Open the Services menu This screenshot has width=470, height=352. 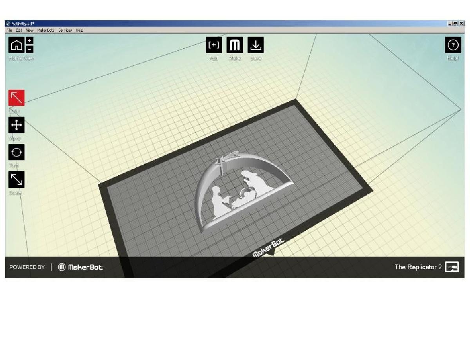[x=65, y=30]
